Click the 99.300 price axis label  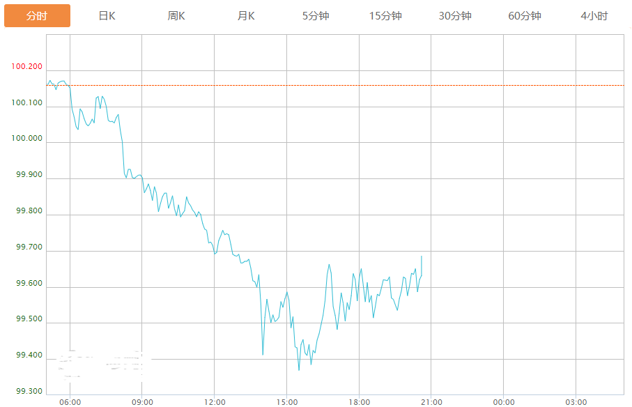point(29,392)
